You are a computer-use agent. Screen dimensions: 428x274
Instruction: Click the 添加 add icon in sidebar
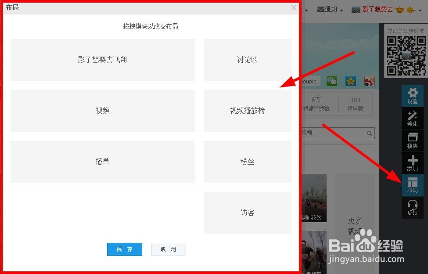coord(413,163)
